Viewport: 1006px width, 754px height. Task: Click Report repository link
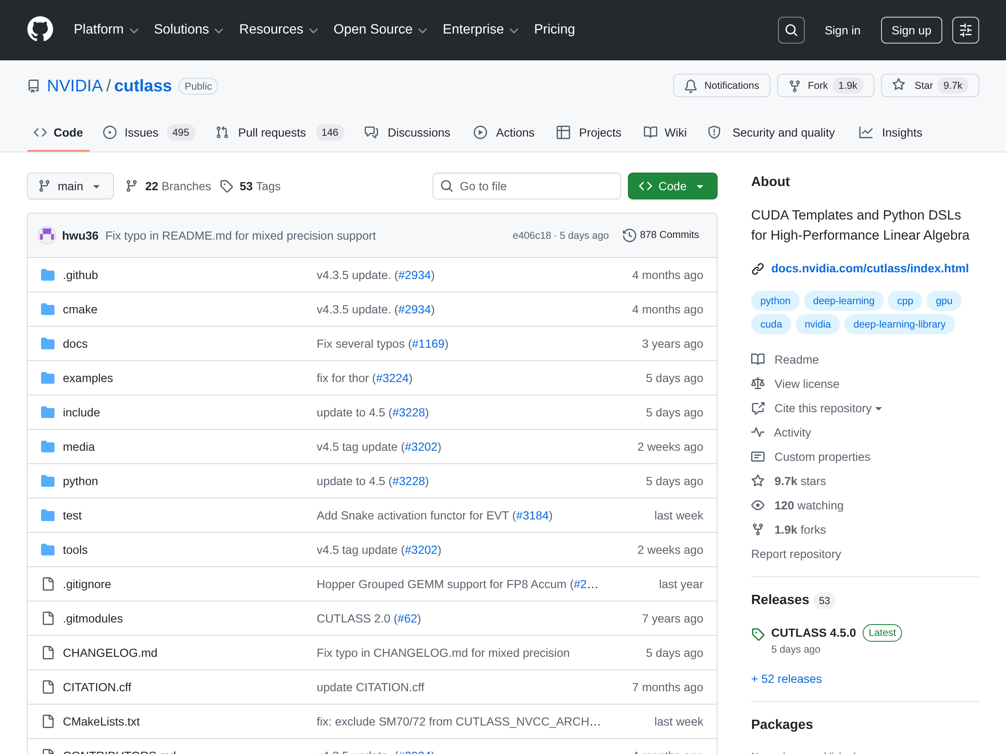[x=796, y=554]
